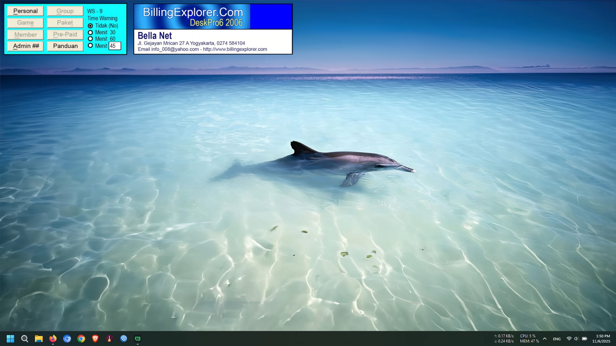Open the ENG language input switcher
This screenshot has height=346, width=616.
point(557,339)
